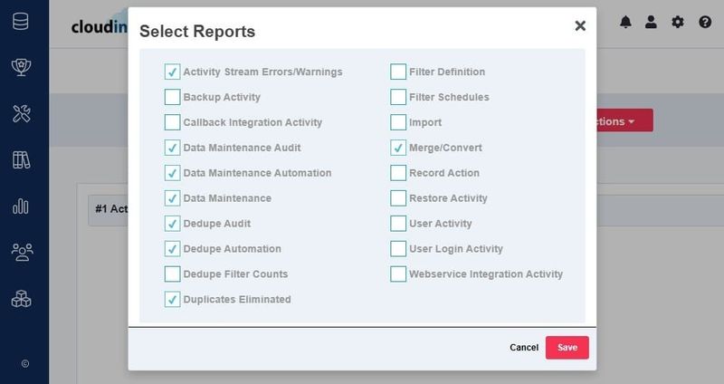
Task: Uncheck Activity Stream Errors/Warnings
Action: (172, 72)
